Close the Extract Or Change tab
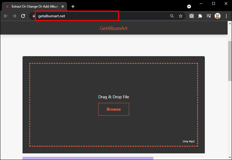Screen dimensions: 232x160 click(63, 7)
